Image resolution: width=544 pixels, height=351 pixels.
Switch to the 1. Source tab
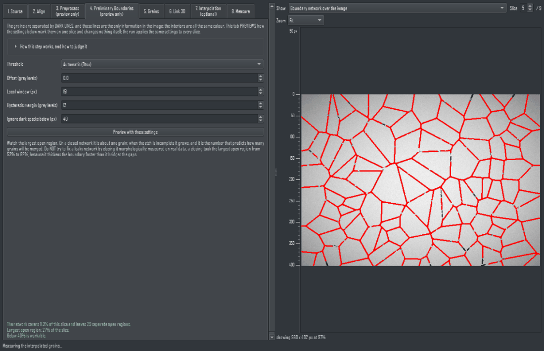15,11
